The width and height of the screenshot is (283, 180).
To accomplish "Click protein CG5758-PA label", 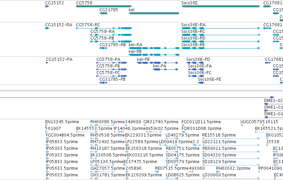I will coord(108,59).
